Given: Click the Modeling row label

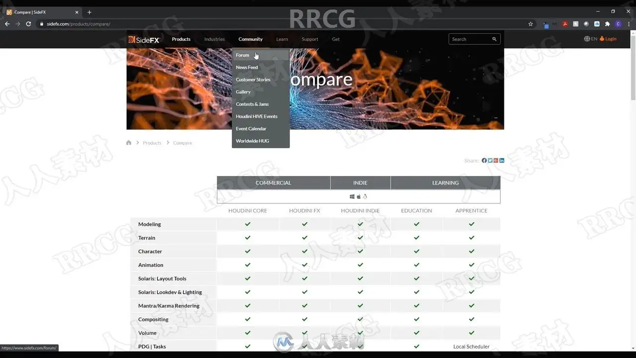Looking at the screenshot, I should (150, 224).
